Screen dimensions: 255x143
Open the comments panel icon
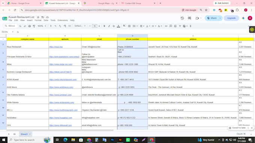(x=189, y=18)
